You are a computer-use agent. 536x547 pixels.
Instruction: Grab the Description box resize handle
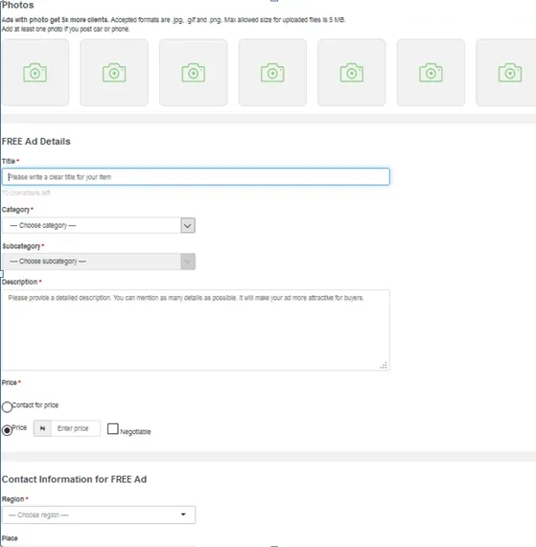tap(384, 365)
